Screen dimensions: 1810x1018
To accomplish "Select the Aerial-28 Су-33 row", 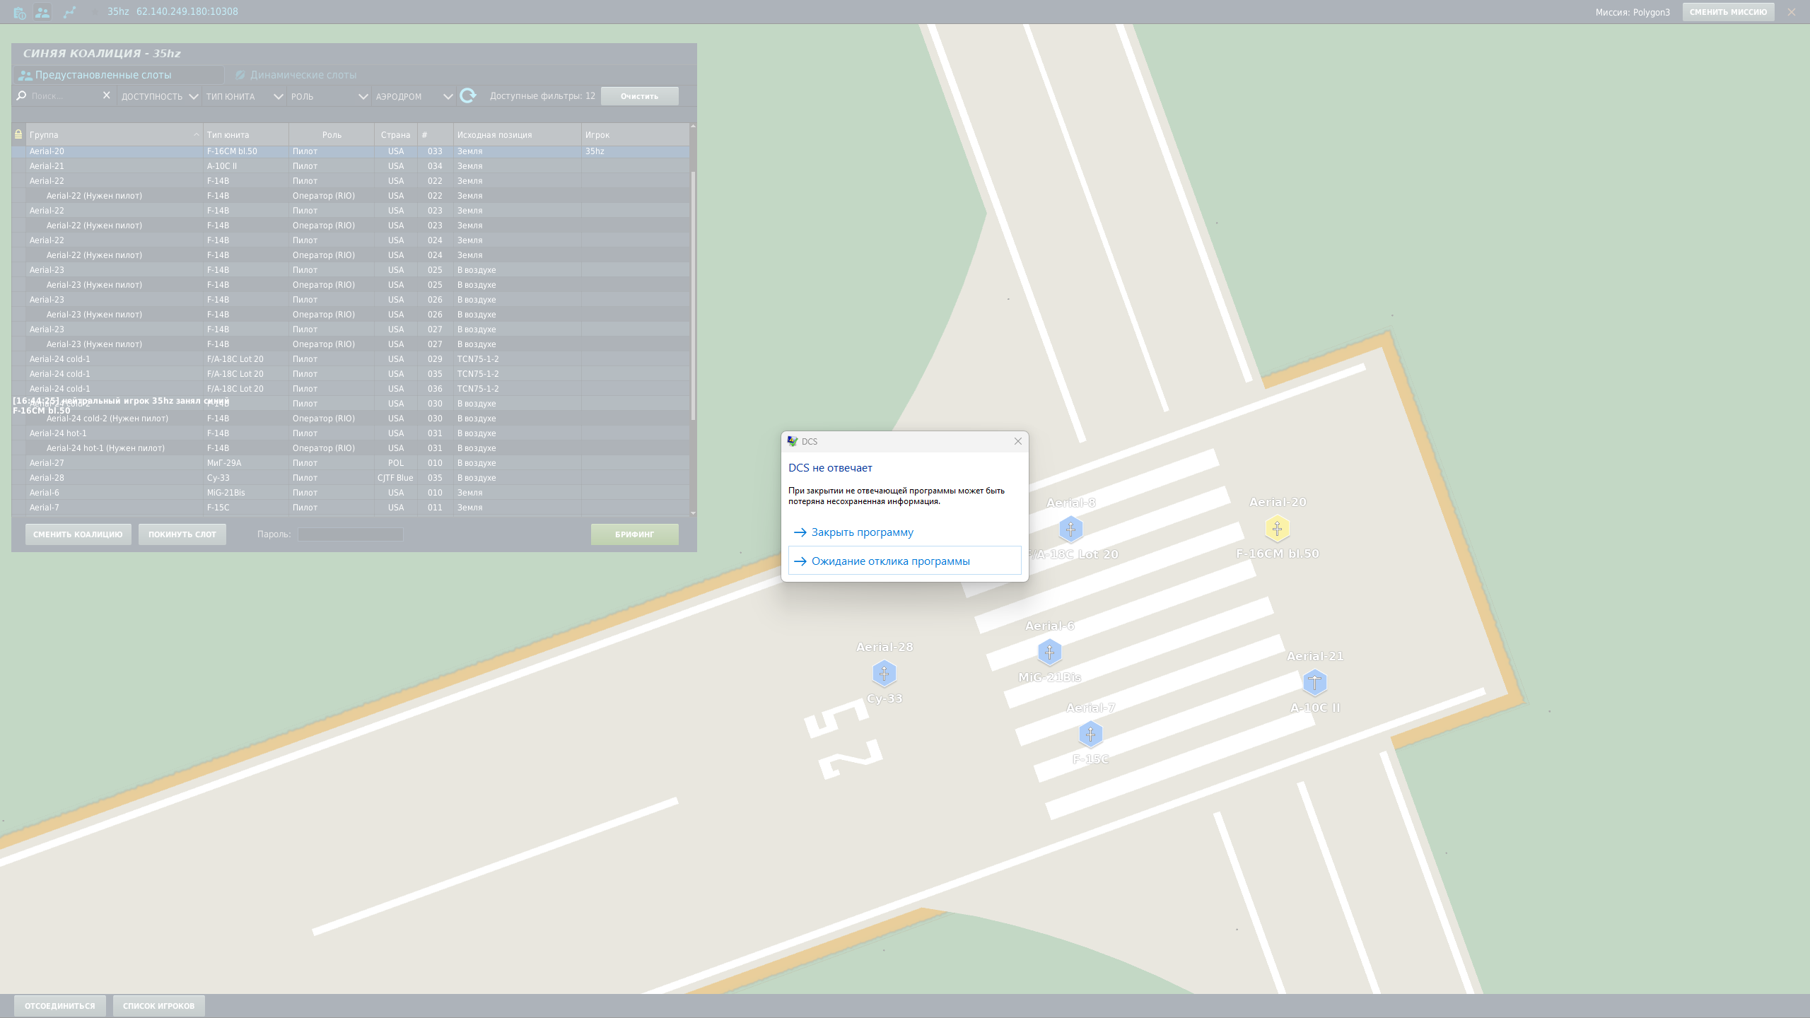I will [351, 478].
